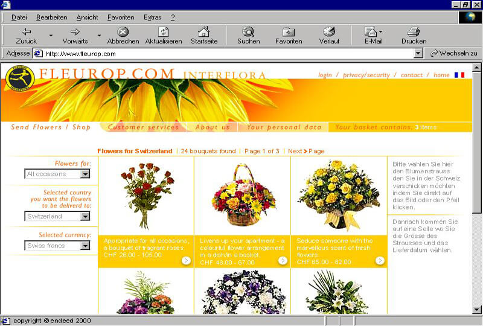Open the Extras menu
Viewport: 483px width, 326px height.
153,18
